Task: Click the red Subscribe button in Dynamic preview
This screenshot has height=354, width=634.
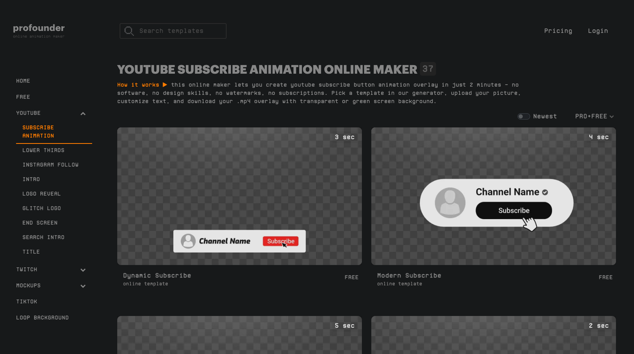Action: click(x=281, y=241)
